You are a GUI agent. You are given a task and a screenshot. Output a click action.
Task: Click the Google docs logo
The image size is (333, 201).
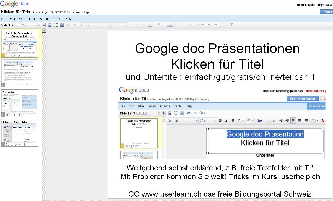(x=14, y=4)
